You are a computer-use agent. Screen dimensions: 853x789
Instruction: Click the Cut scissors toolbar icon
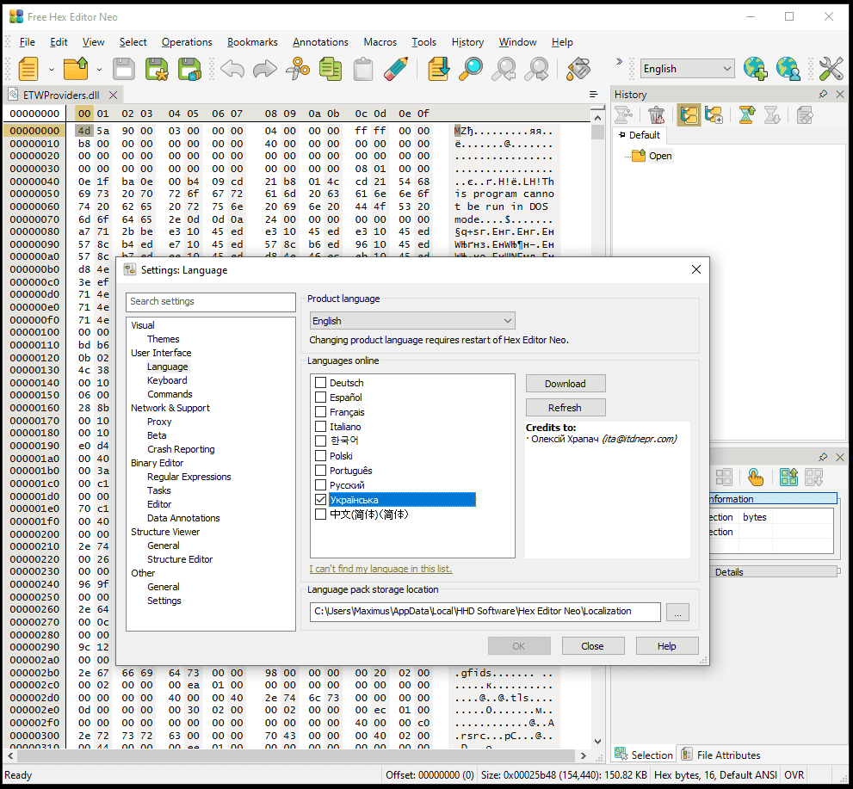coord(298,69)
